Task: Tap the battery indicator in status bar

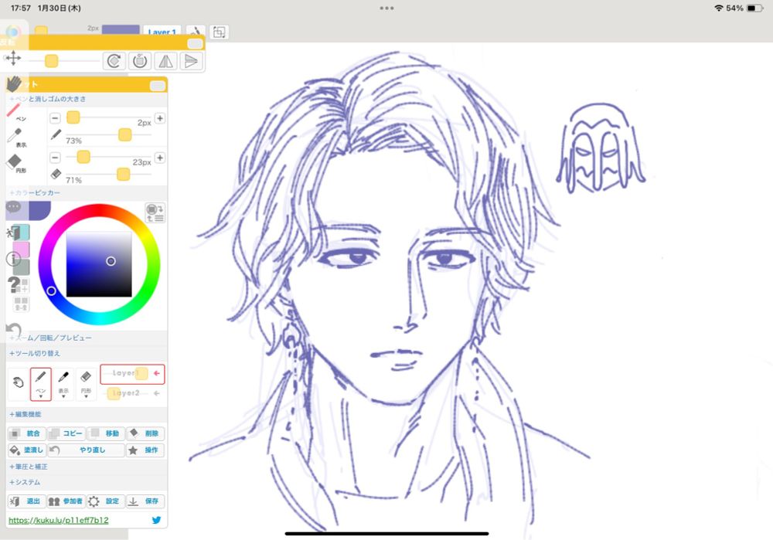Action: click(x=754, y=8)
